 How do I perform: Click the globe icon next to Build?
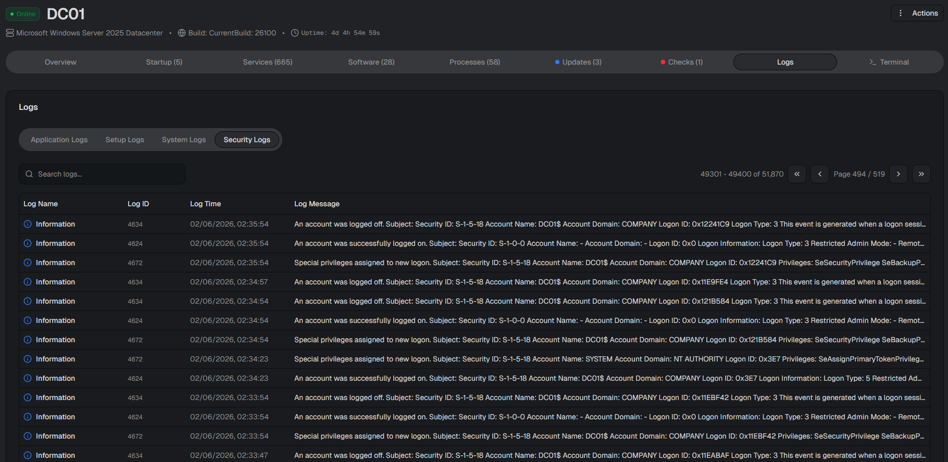[x=182, y=33]
